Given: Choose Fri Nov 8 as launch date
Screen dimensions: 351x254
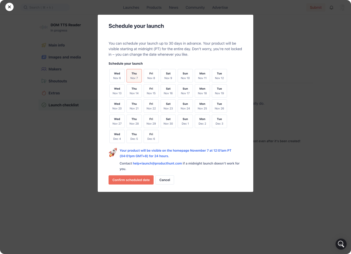Looking at the screenshot, I should [151, 76].
